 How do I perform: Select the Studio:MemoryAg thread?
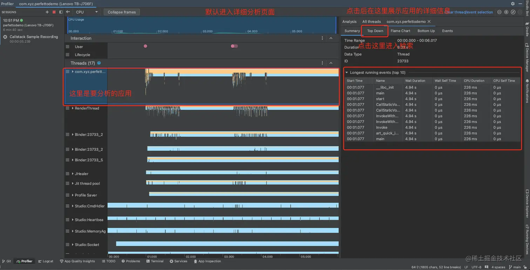click(90, 231)
